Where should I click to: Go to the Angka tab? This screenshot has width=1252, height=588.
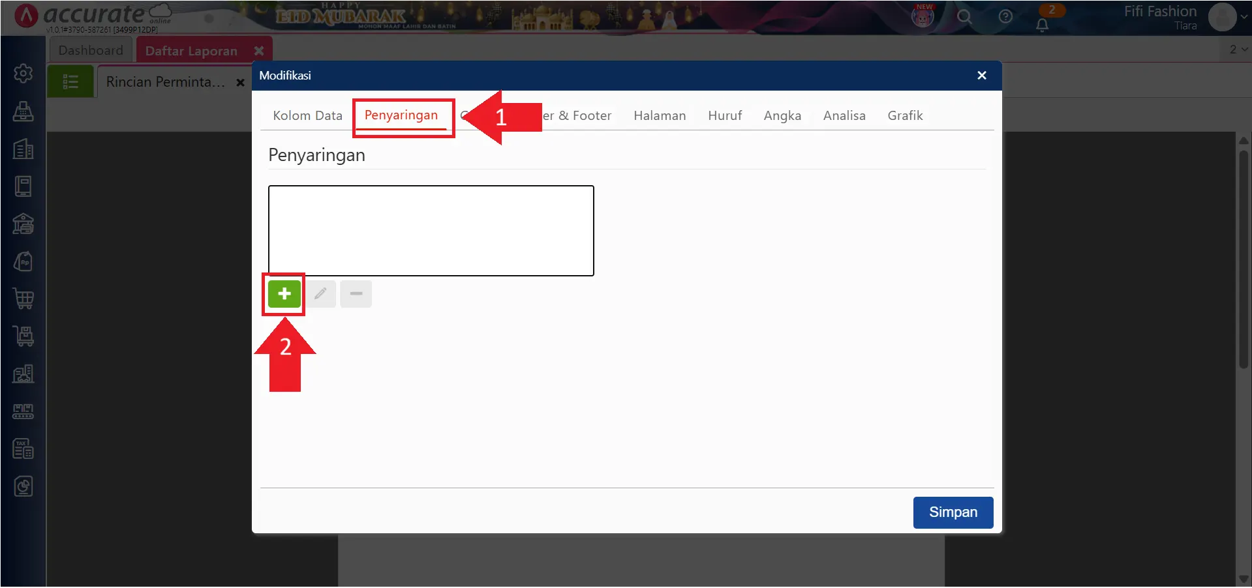tap(782, 115)
